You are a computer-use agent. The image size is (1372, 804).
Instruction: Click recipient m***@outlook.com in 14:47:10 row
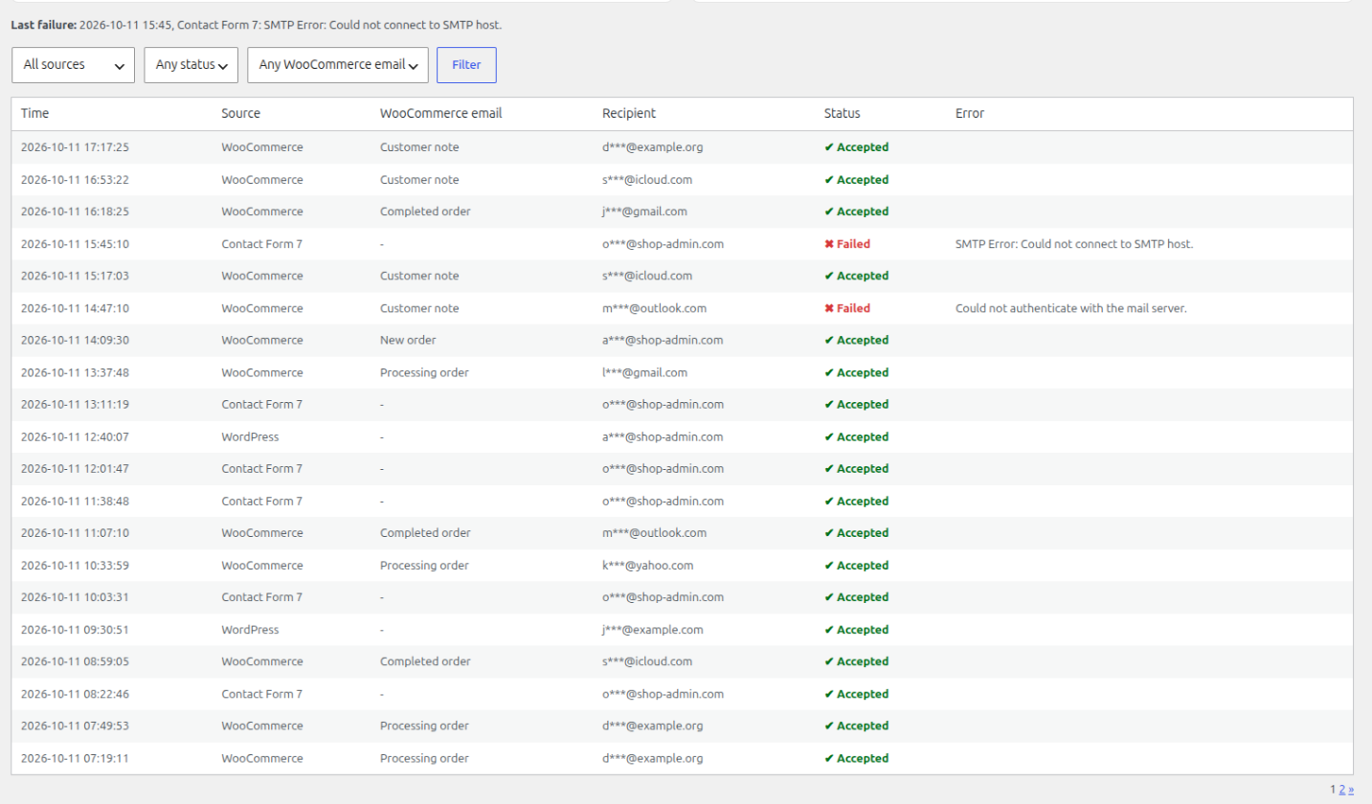(x=654, y=308)
